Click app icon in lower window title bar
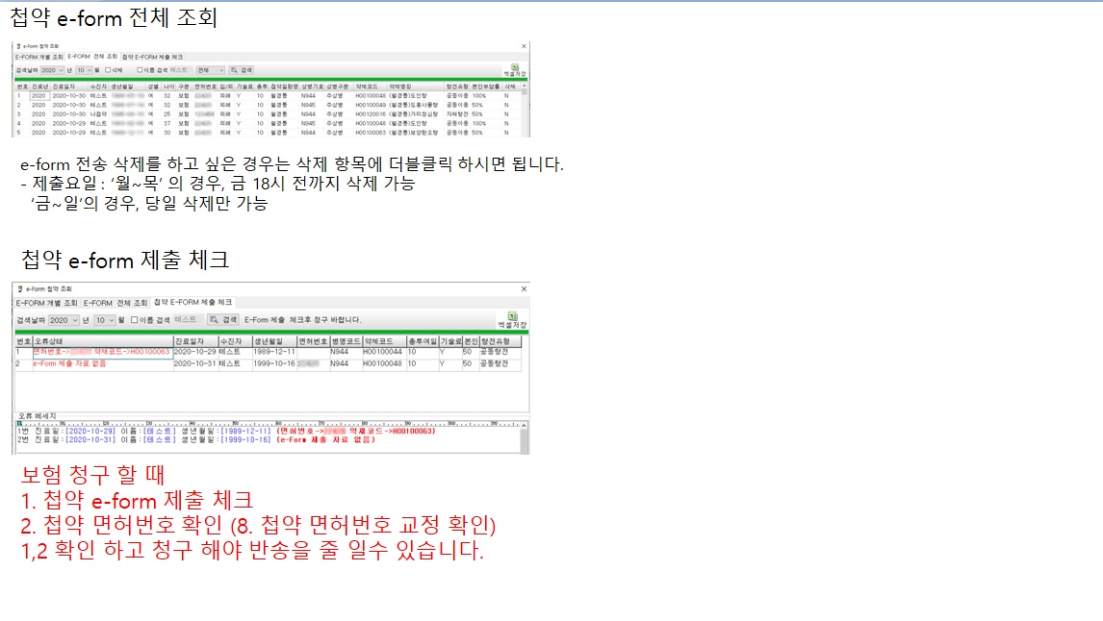Screen dimensions: 1103x621 (17, 288)
